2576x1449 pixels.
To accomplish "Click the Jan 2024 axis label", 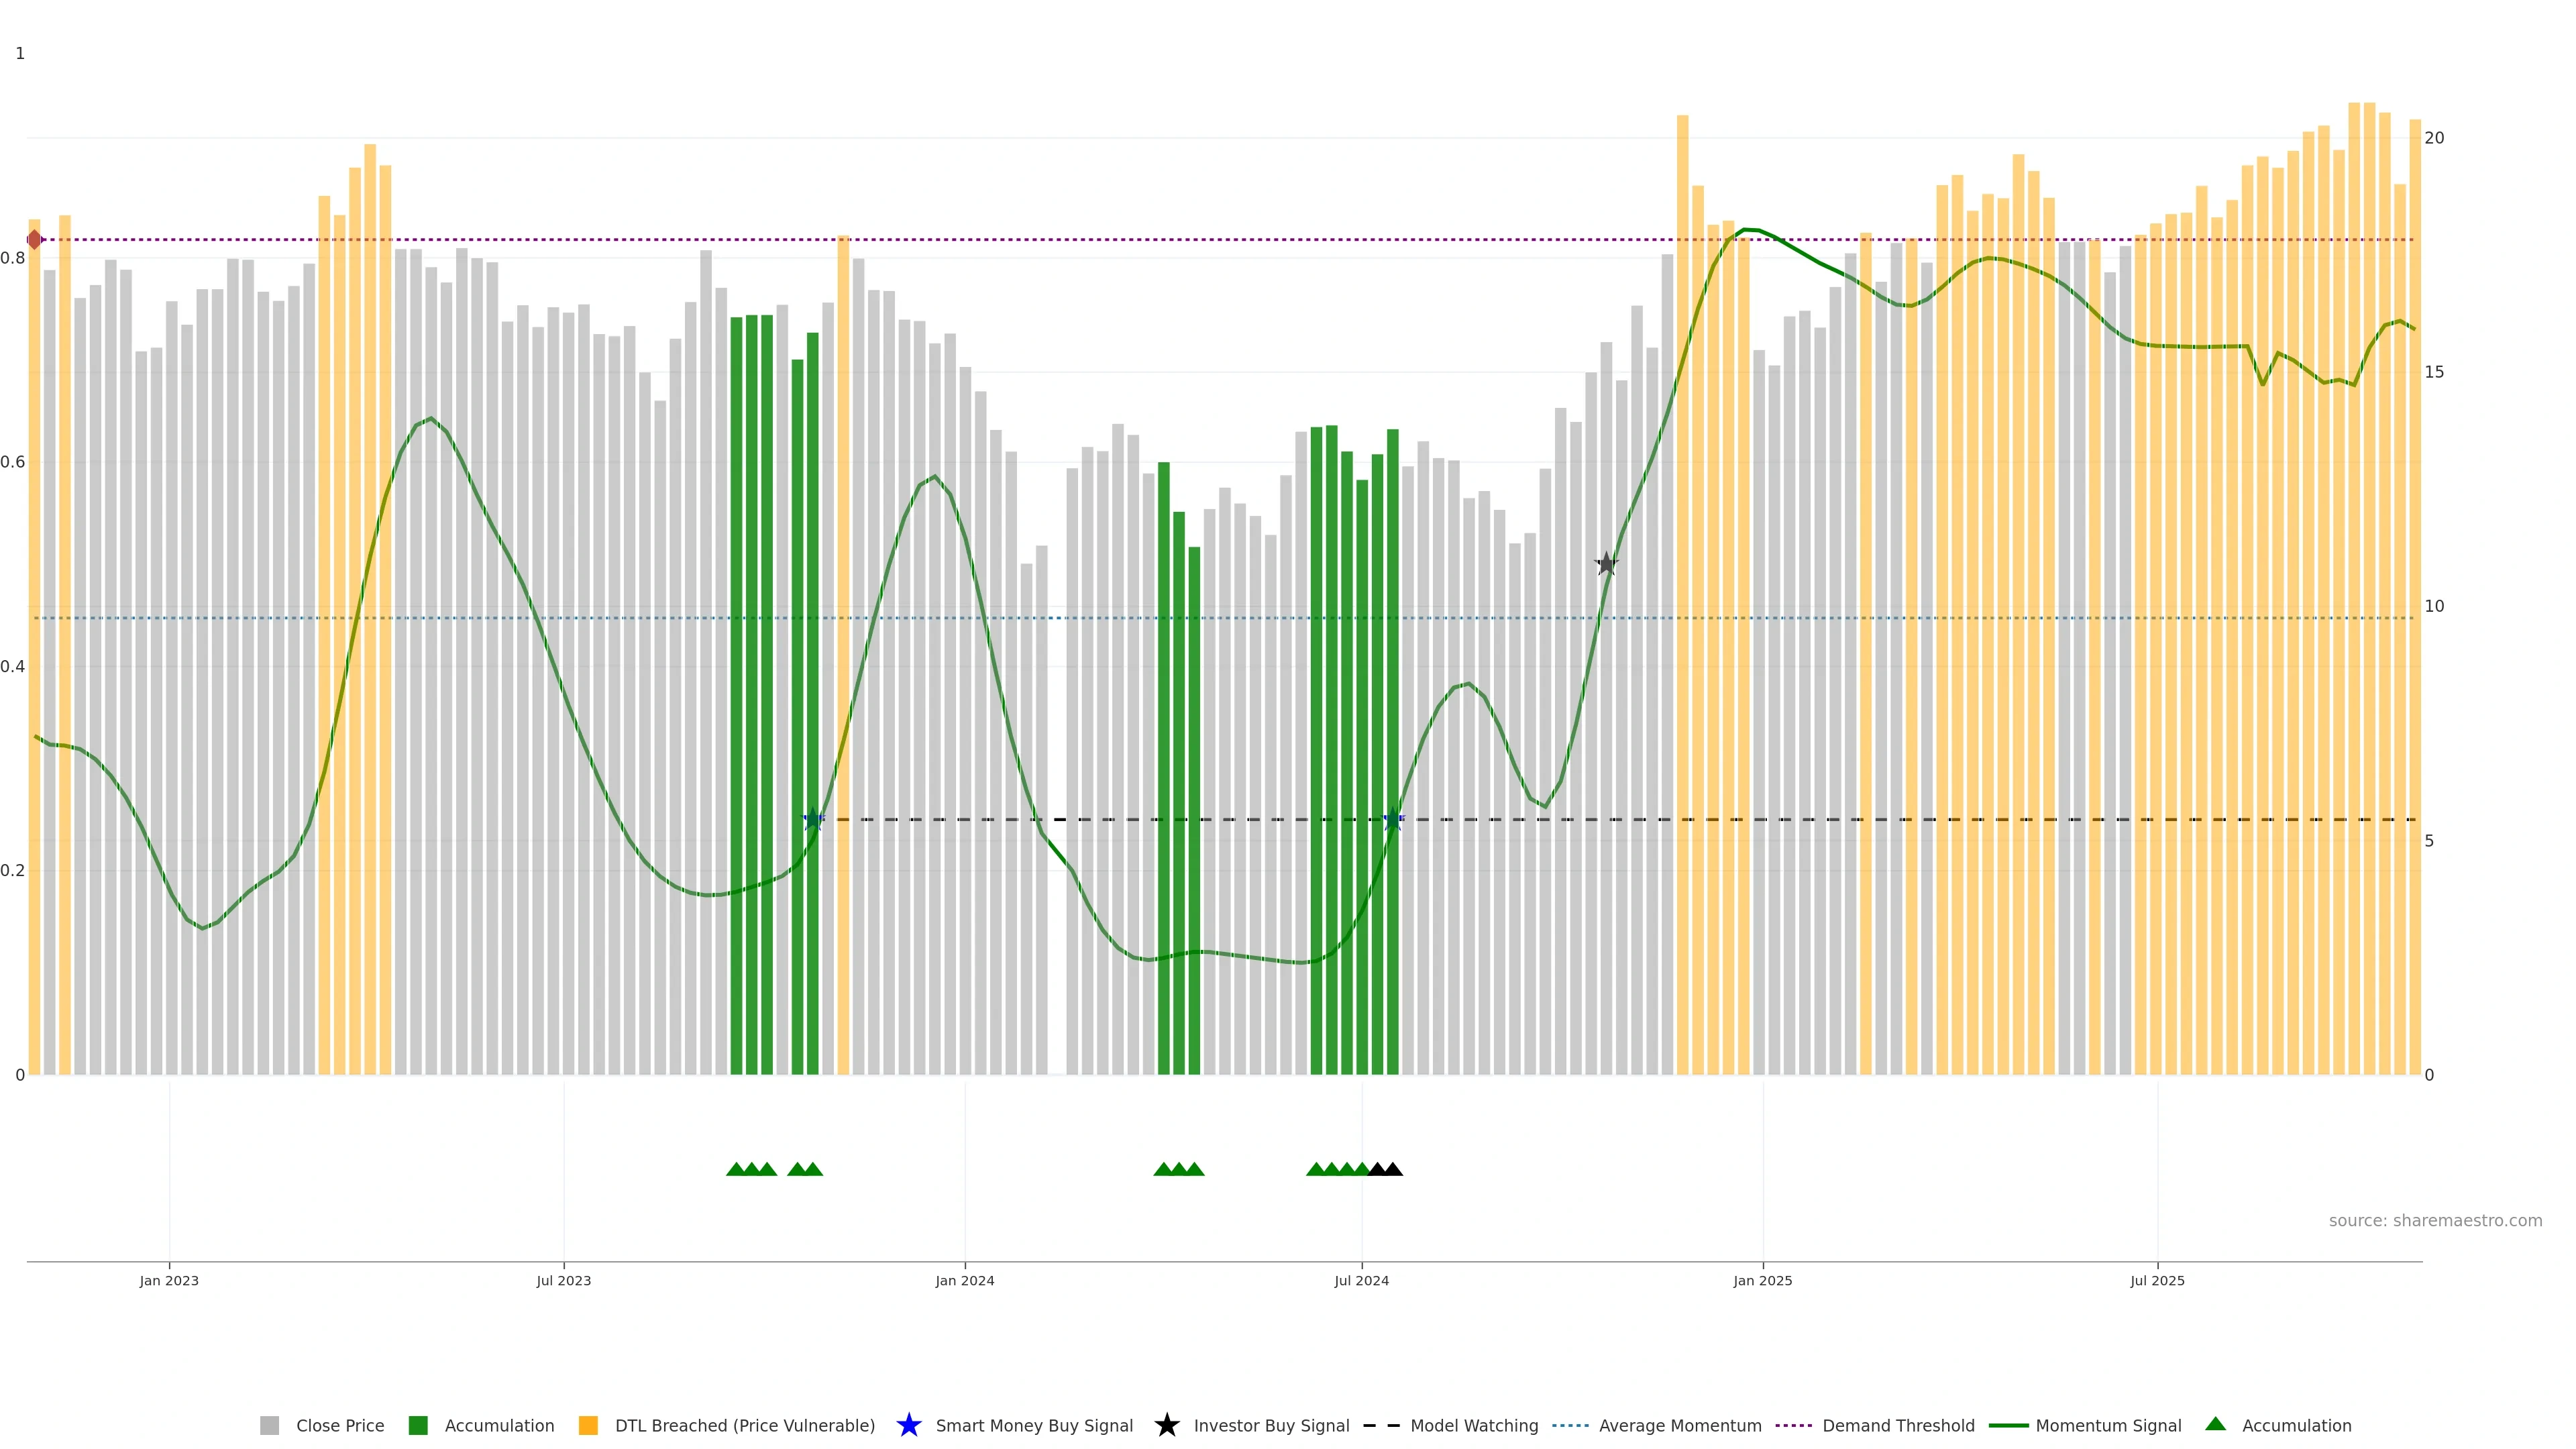I will tap(964, 1280).
